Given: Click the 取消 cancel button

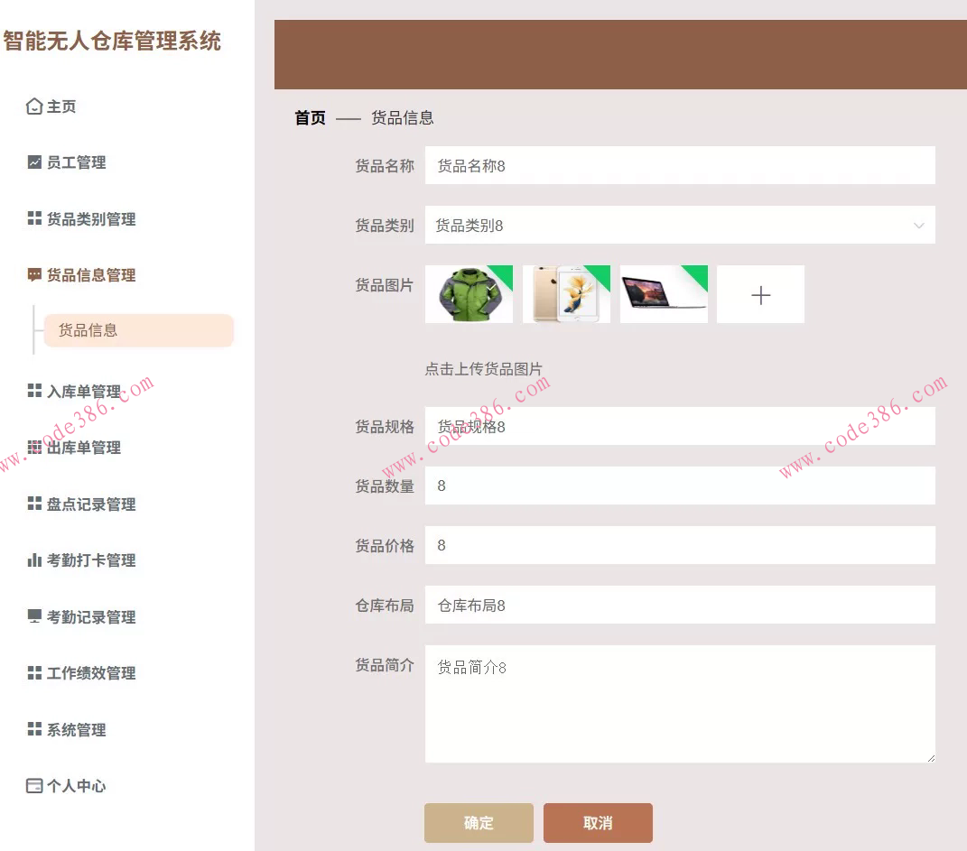Looking at the screenshot, I should click(x=598, y=822).
